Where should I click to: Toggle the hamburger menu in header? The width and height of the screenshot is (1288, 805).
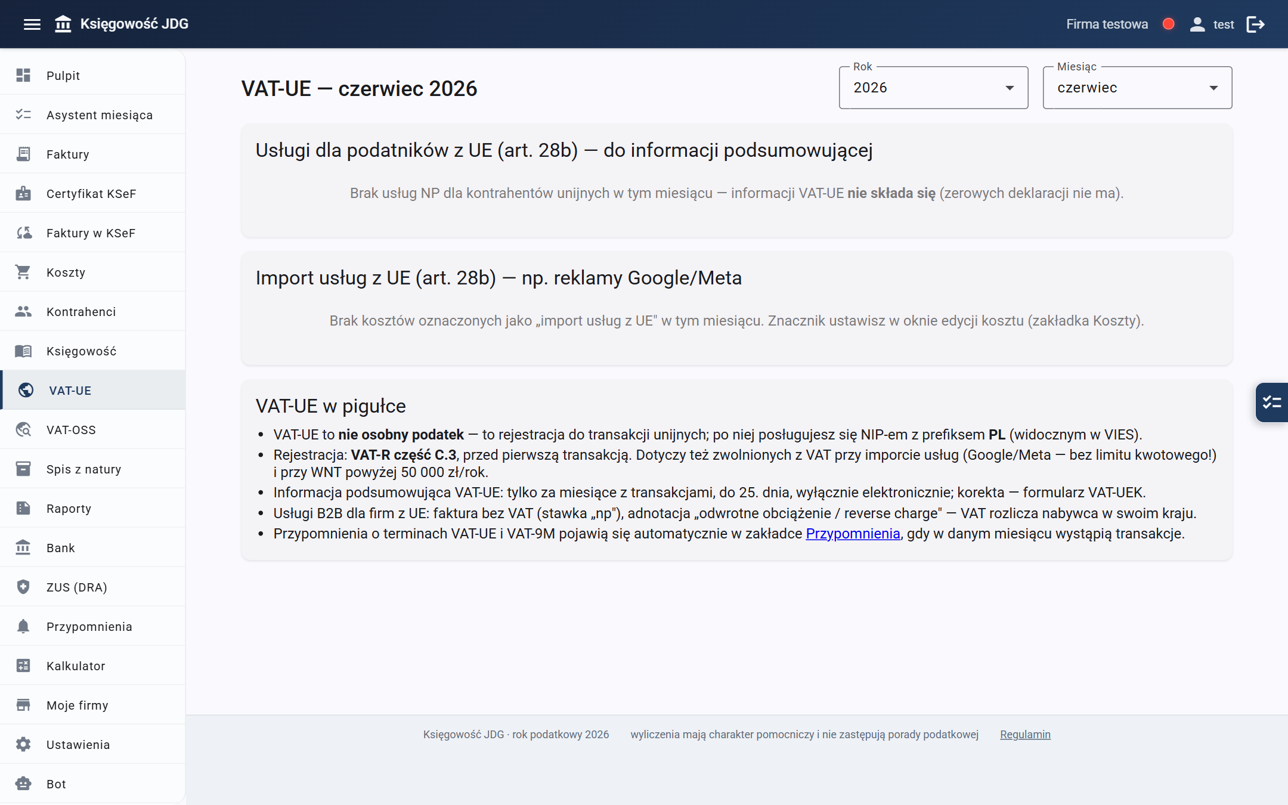pos(32,24)
